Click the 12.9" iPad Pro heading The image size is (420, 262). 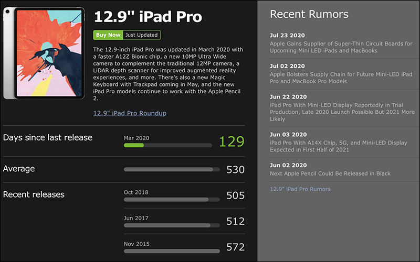(x=148, y=17)
